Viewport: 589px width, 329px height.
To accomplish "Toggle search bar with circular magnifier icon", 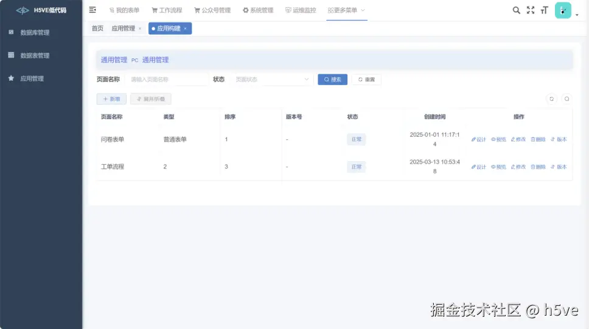I will click(567, 99).
